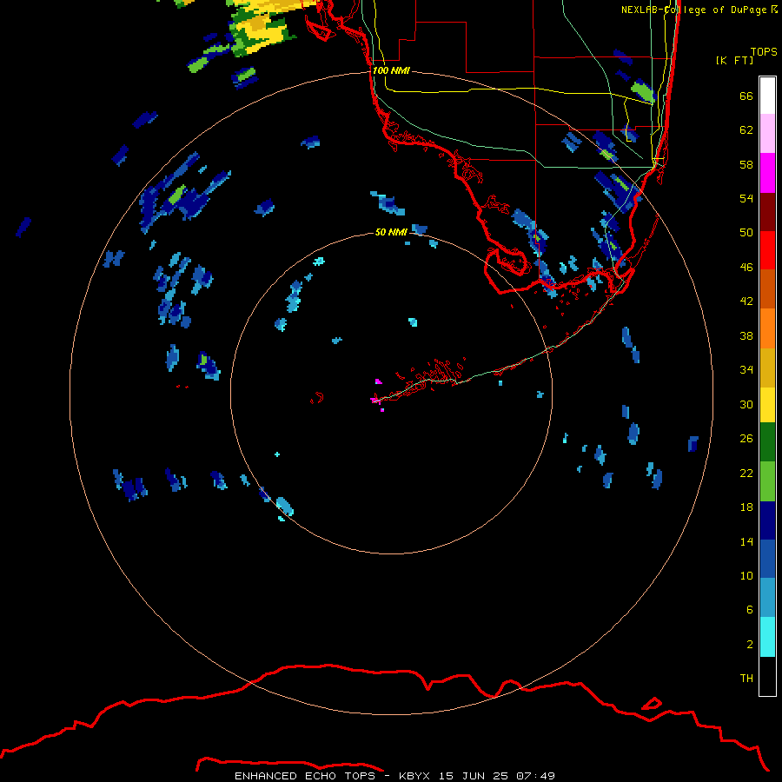Select the 14 scale label
Viewport: 782px width, 782px height.
point(746,541)
